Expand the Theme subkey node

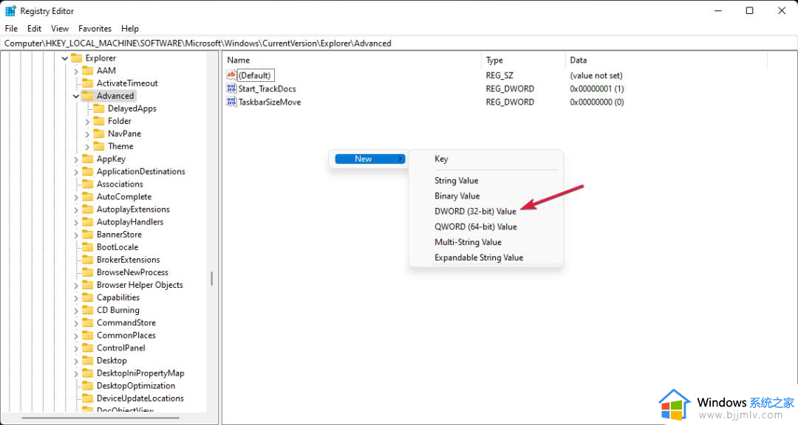87,147
